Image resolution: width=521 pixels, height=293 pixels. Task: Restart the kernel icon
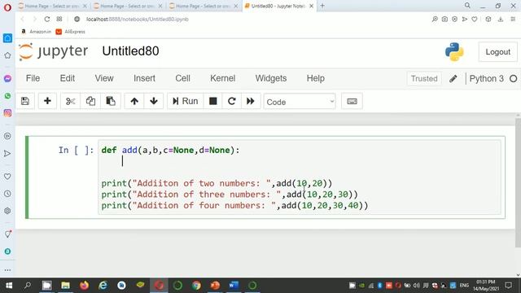231,101
